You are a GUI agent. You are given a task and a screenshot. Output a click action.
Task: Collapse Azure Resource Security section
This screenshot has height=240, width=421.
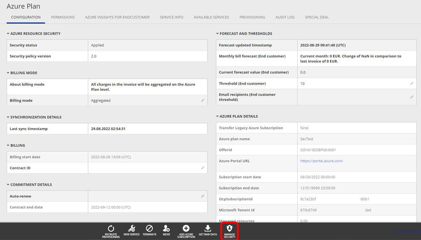8,34
